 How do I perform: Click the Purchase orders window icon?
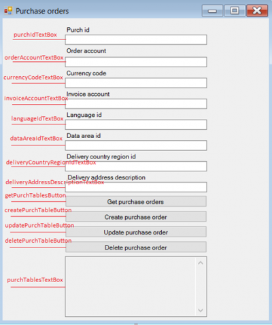point(8,11)
